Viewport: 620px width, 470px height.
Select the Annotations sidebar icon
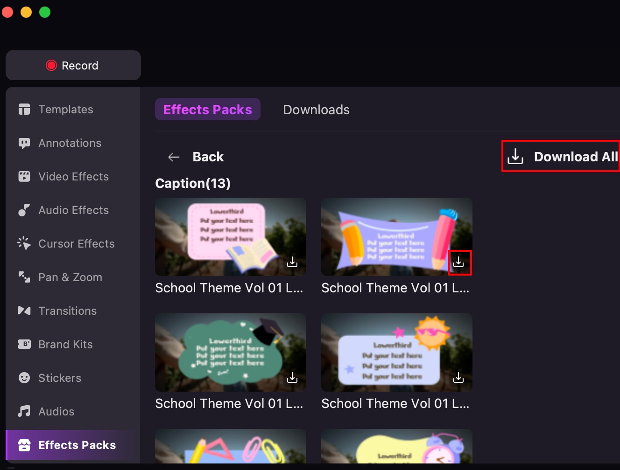point(24,143)
